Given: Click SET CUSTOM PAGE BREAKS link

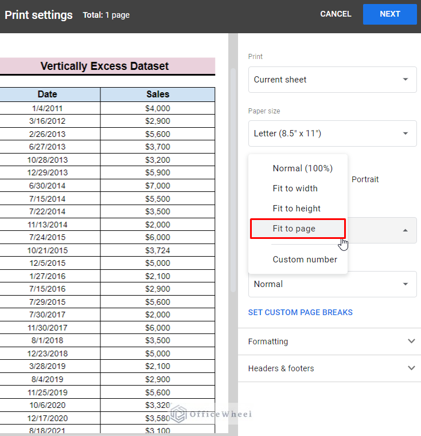Looking at the screenshot, I should 300,313.
